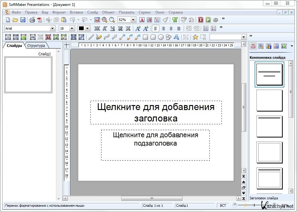
Task: Click the black font color swatch
Action: coord(81,28)
